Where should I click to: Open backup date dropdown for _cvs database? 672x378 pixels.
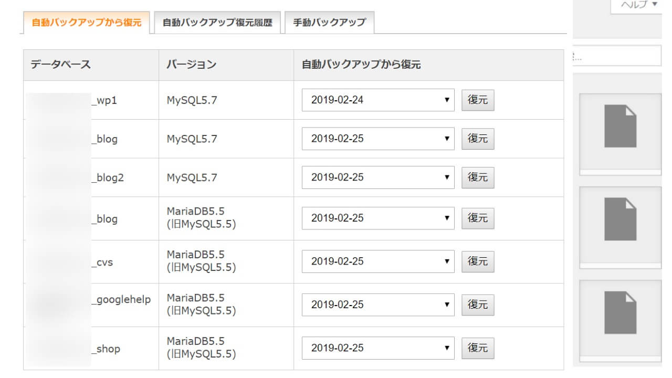(x=377, y=261)
